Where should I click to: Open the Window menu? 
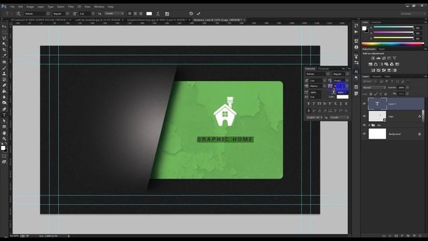coord(99,7)
